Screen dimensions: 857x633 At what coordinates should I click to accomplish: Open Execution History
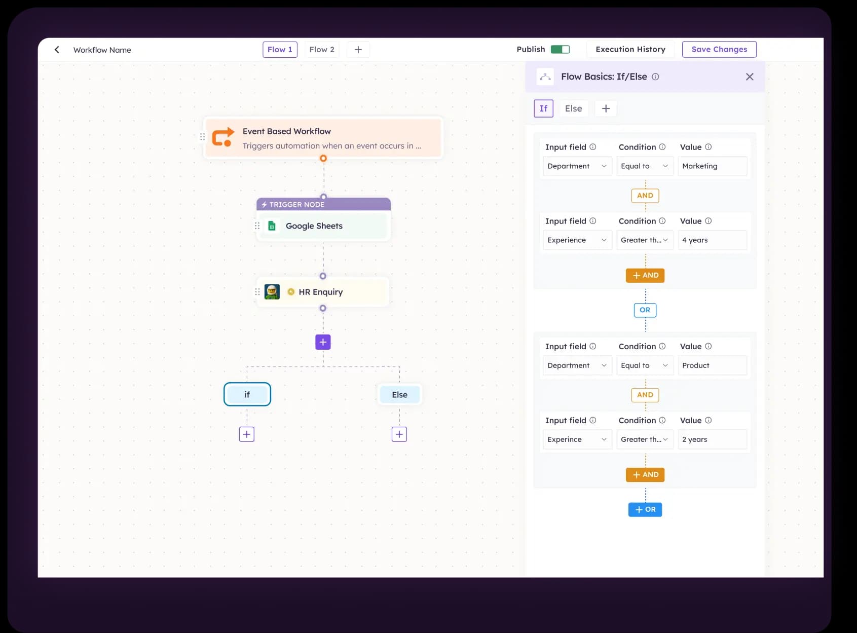pyautogui.click(x=630, y=49)
